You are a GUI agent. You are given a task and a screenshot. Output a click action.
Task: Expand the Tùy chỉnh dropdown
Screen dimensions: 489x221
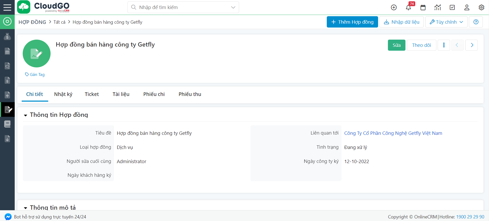tap(446, 22)
